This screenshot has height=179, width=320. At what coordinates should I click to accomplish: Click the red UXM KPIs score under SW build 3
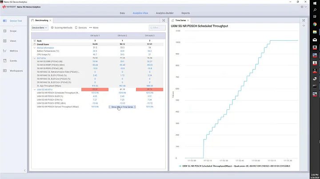(x=150, y=89)
